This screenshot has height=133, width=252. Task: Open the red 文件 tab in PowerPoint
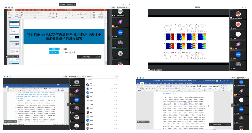click(9, 10)
